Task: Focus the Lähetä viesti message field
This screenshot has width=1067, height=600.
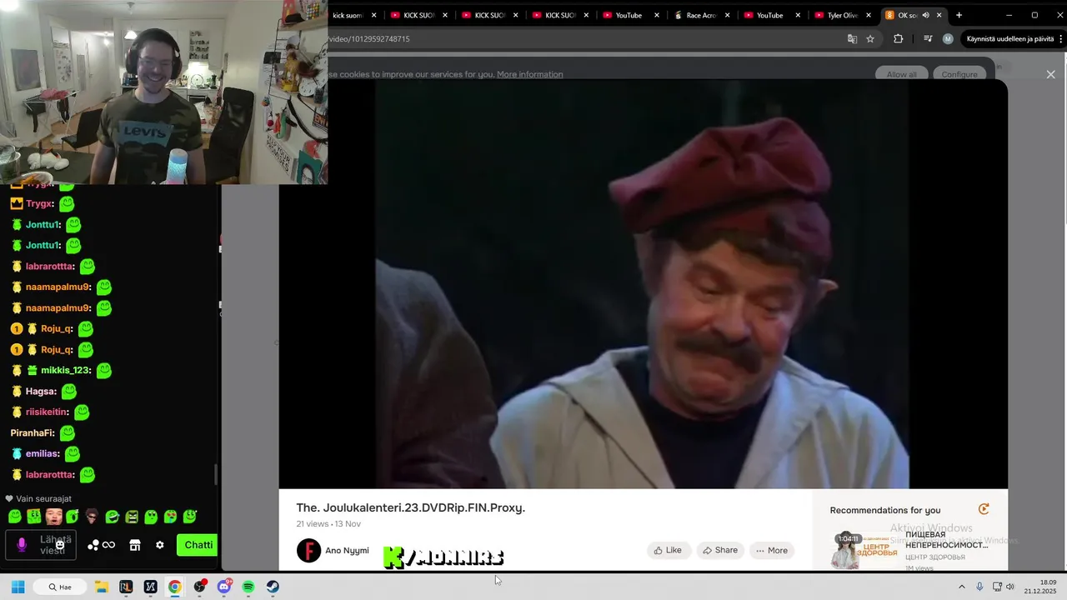Action: tap(42, 545)
